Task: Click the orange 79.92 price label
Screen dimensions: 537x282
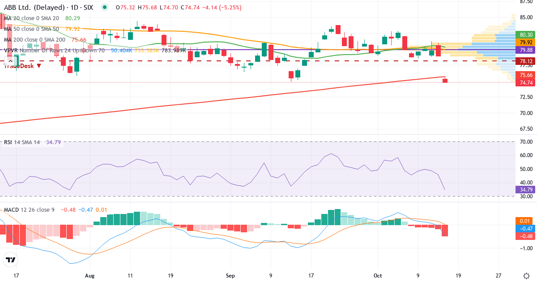Action: click(526, 42)
